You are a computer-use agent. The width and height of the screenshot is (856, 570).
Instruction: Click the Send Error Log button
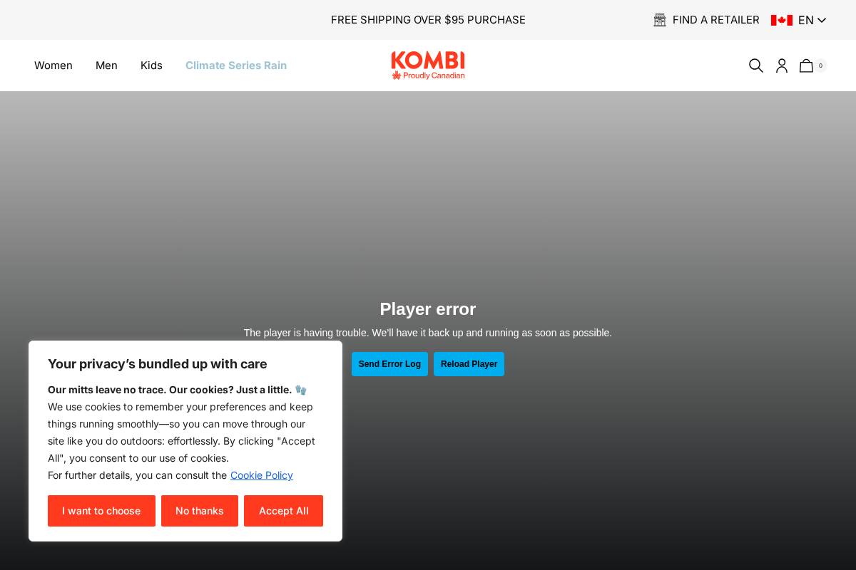click(389, 364)
